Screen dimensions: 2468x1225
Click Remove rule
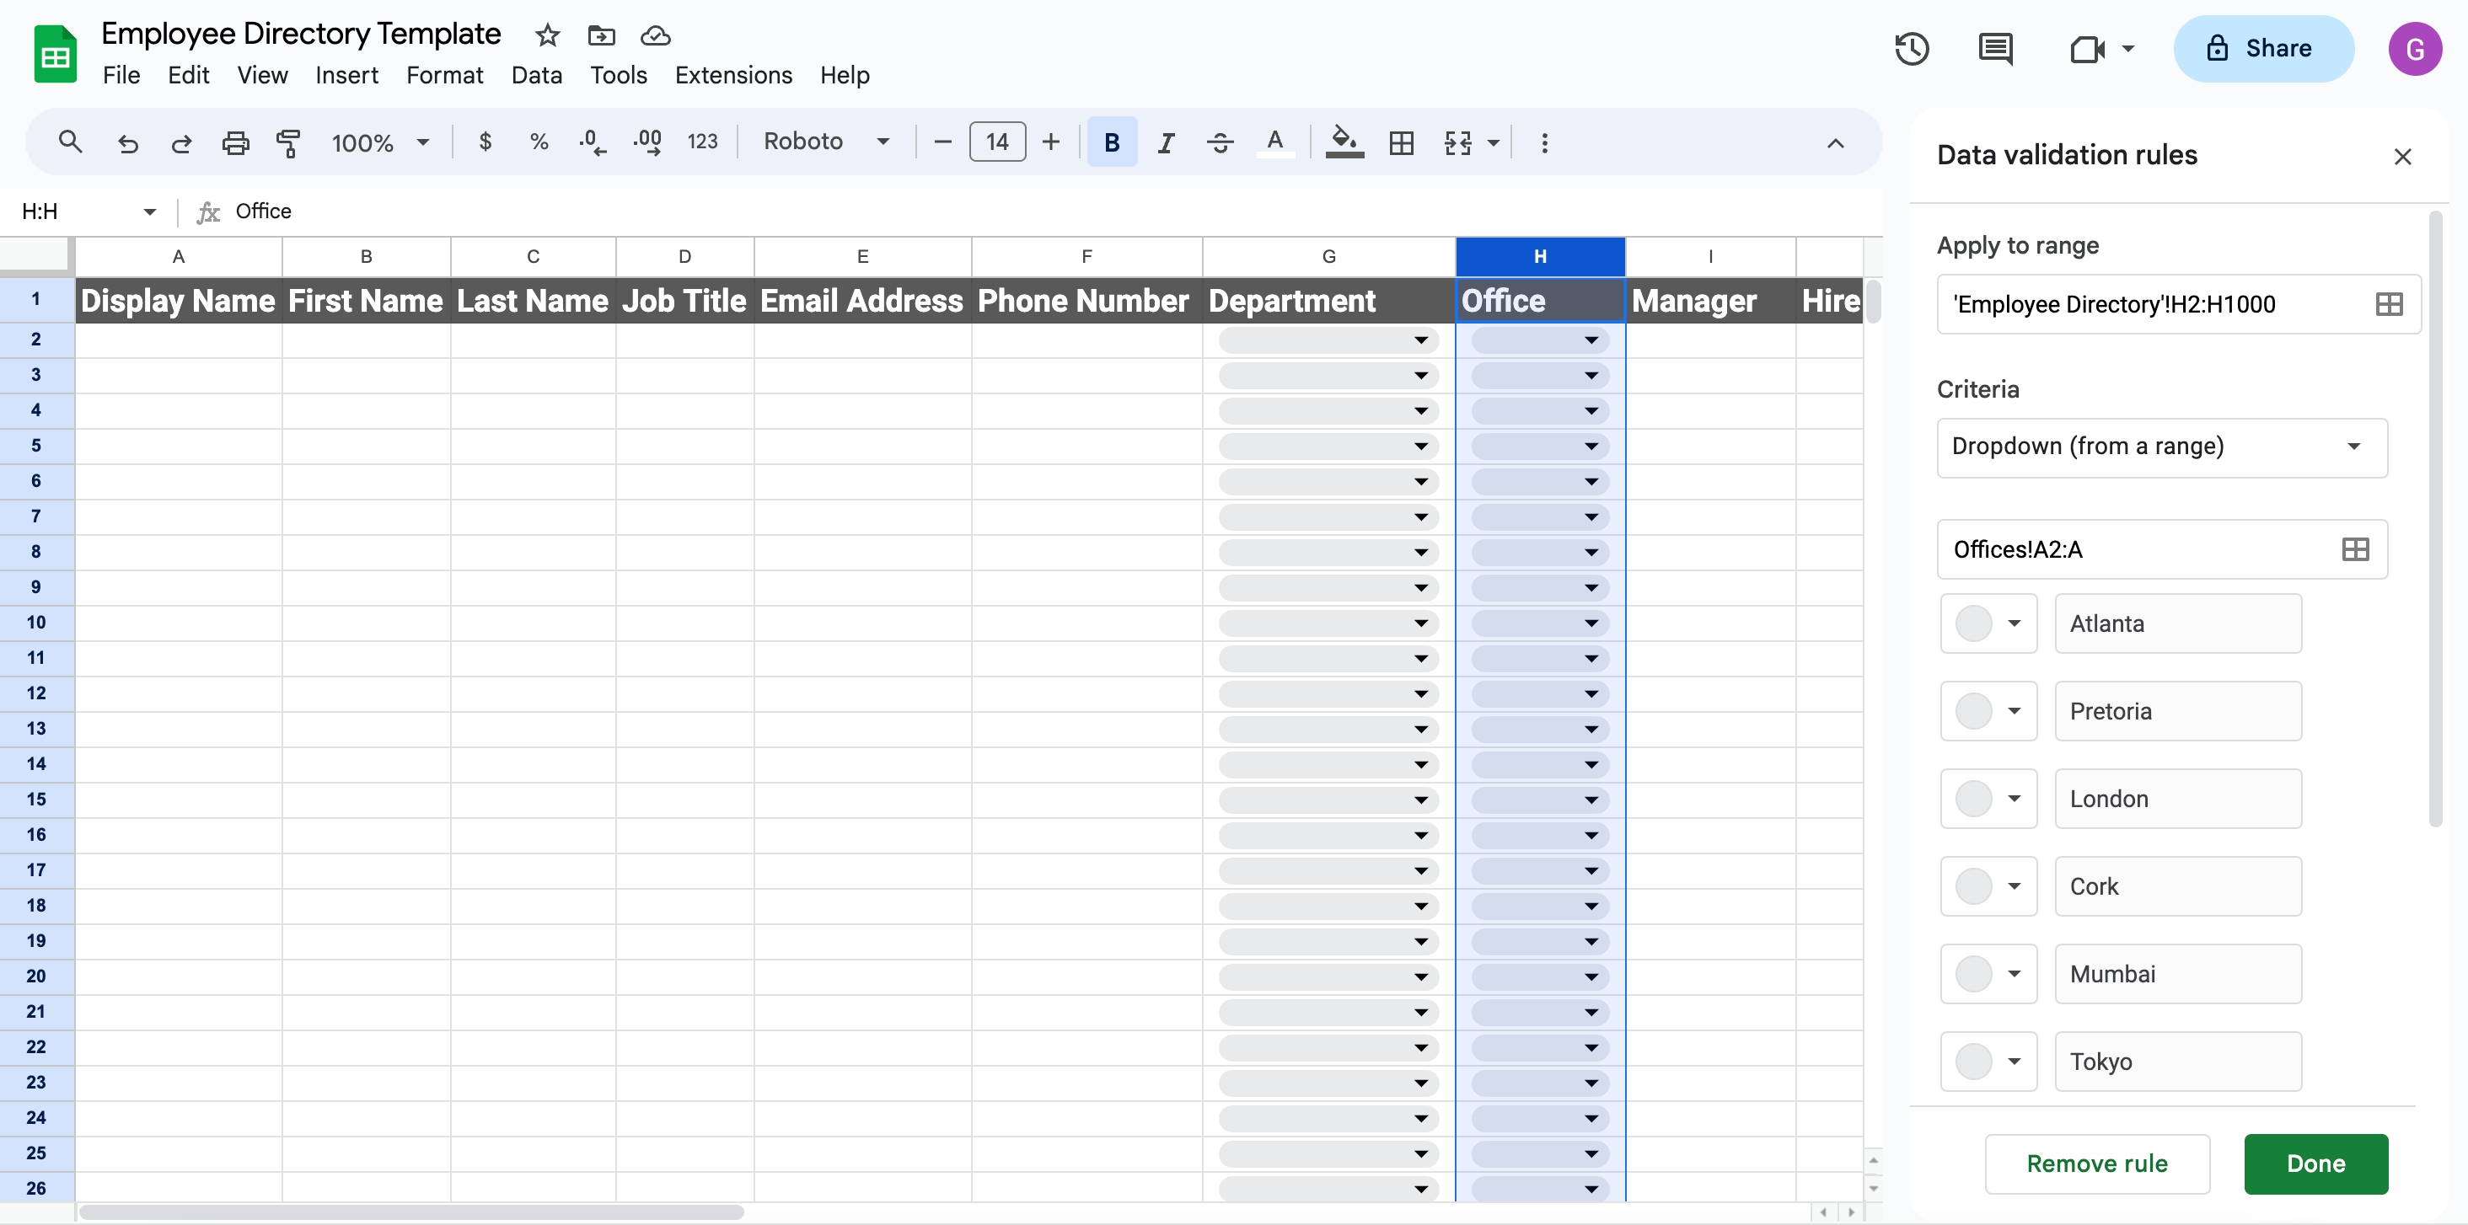coord(2096,1163)
